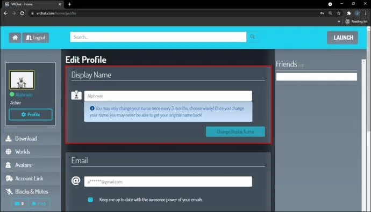Launch VRChat with the LAUNCH button
The image size is (371, 212).
pyautogui.click(x=343, y=38)
